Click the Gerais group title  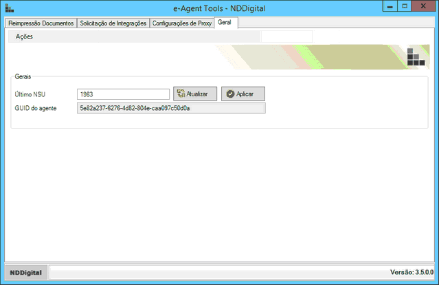[x=23, y=76]
